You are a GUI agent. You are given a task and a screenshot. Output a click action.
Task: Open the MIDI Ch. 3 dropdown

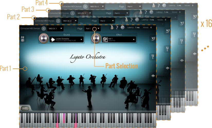click(x=84, y=13)
